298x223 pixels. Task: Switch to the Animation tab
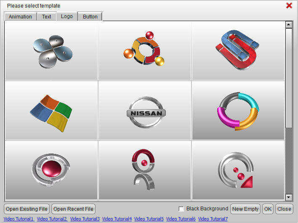20,16
